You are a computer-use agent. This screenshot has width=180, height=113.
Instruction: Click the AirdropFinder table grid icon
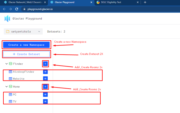coord(10,72)
